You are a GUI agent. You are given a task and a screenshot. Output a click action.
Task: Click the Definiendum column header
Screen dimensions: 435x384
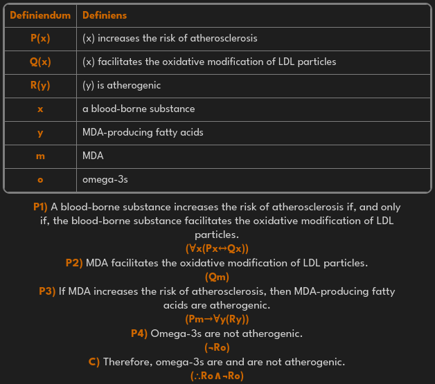40,15
